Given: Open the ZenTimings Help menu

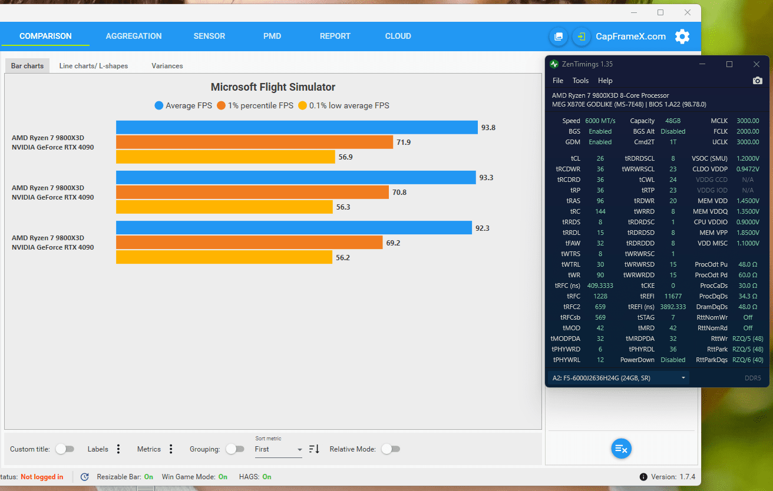Looking at the screenshot, I should pyautogui.click(x=605, y=81).
